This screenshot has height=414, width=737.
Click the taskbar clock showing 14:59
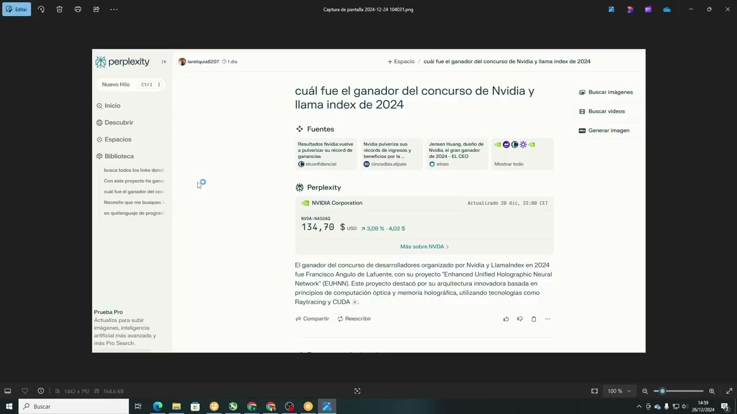point(703,407)
